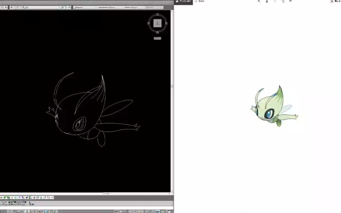This screenshot has height=213, width=341.
Task: Toggle Lineweight display in status bar
Action: tap(42, 211)
